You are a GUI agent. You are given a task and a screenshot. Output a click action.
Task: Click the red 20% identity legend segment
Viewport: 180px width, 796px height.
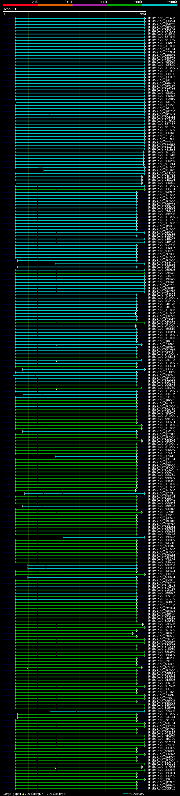tap(20, 5)
